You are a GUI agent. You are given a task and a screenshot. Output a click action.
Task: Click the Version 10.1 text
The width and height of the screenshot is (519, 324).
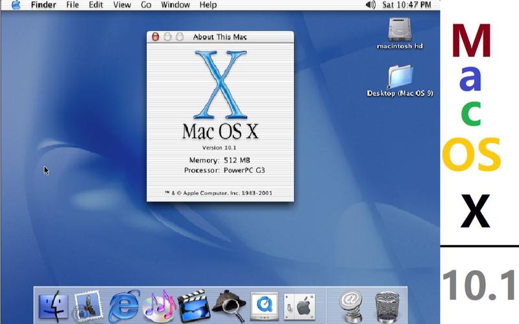pos(220,148)
